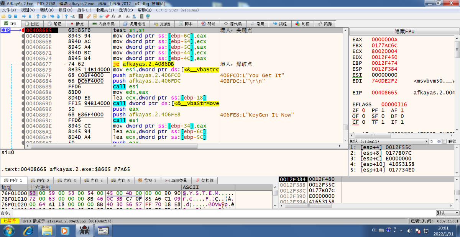The width and height of the screenshot is (460, 237).
Task: Open the Bookmarks toolbar icon
Action: click(x=107, y=16)
